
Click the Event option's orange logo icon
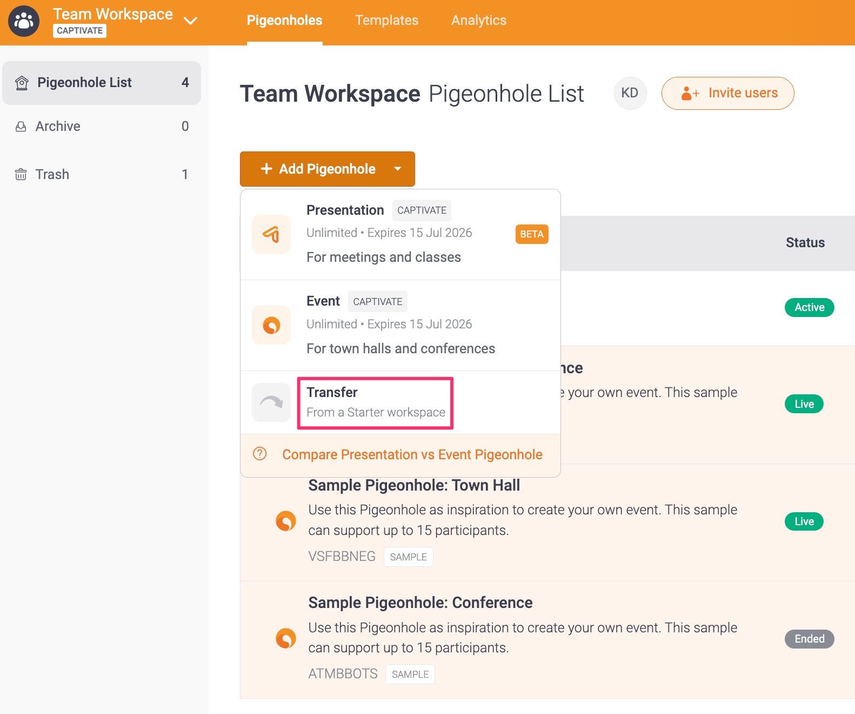pos(271,325)
